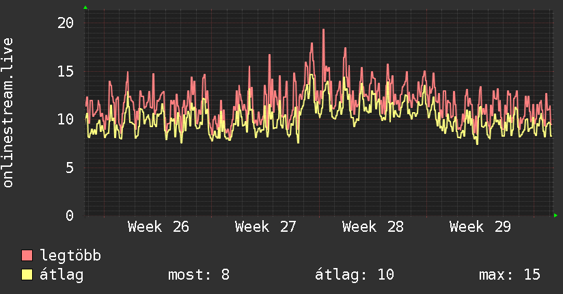Click the yellow átlag legend swatch

pyautogui.click(x=27, y=275)
